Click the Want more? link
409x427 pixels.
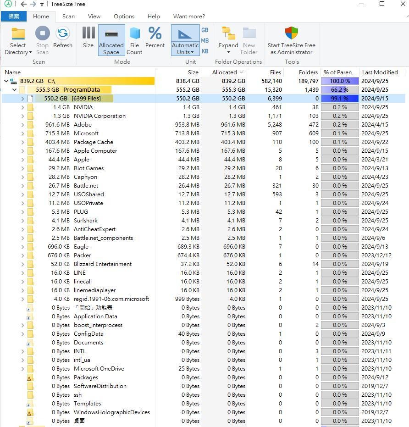189,16
